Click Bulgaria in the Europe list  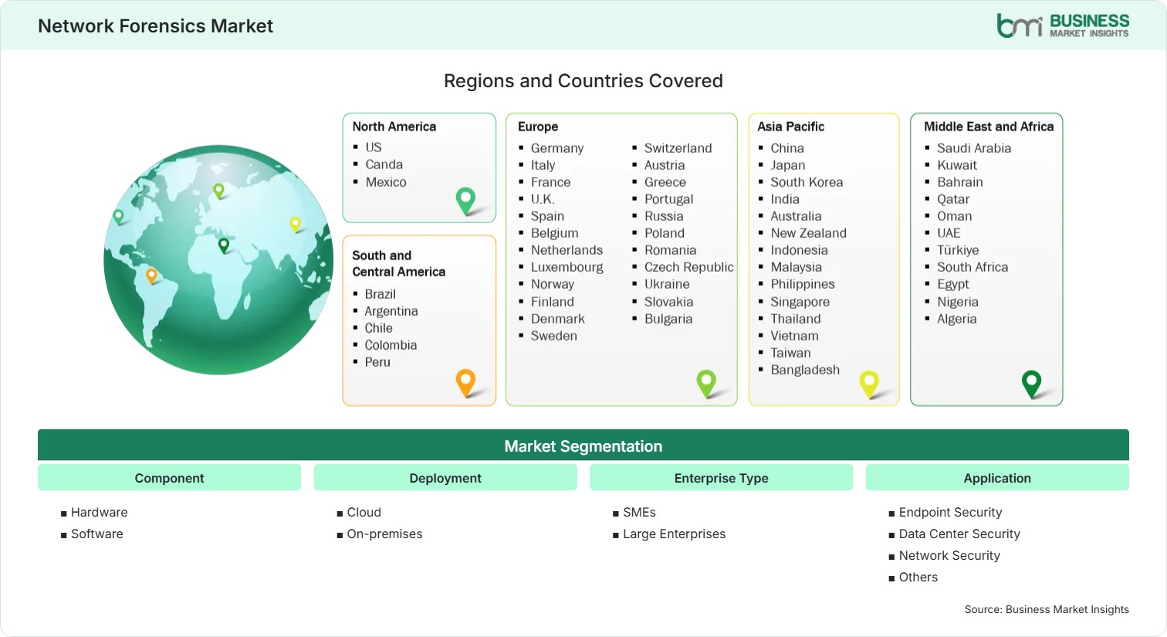(668, 319)
